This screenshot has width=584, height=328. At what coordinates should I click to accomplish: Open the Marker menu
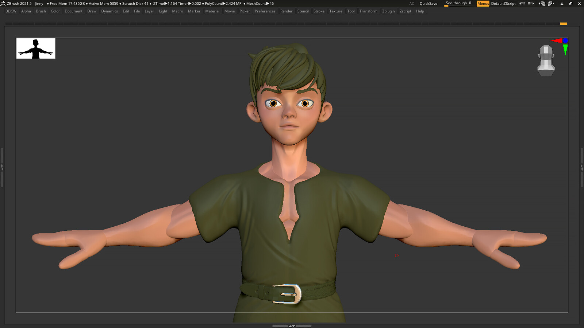pyautogui.click(x=194, y=11)
